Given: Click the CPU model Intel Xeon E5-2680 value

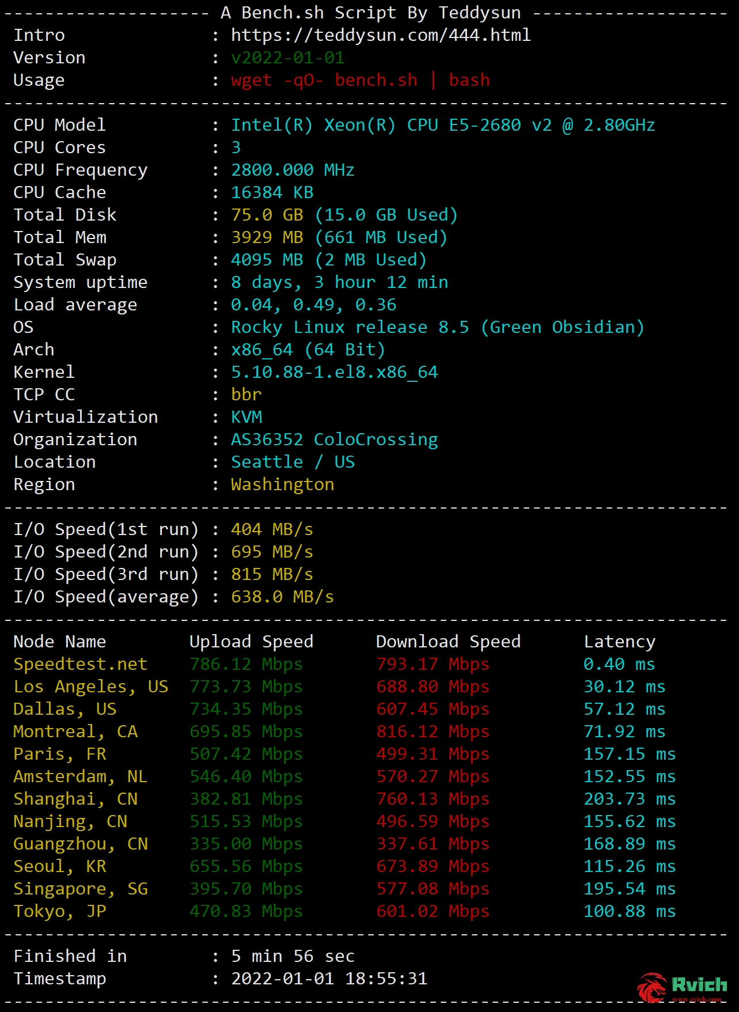Looking at the screenshot, I should click(443, 125).
